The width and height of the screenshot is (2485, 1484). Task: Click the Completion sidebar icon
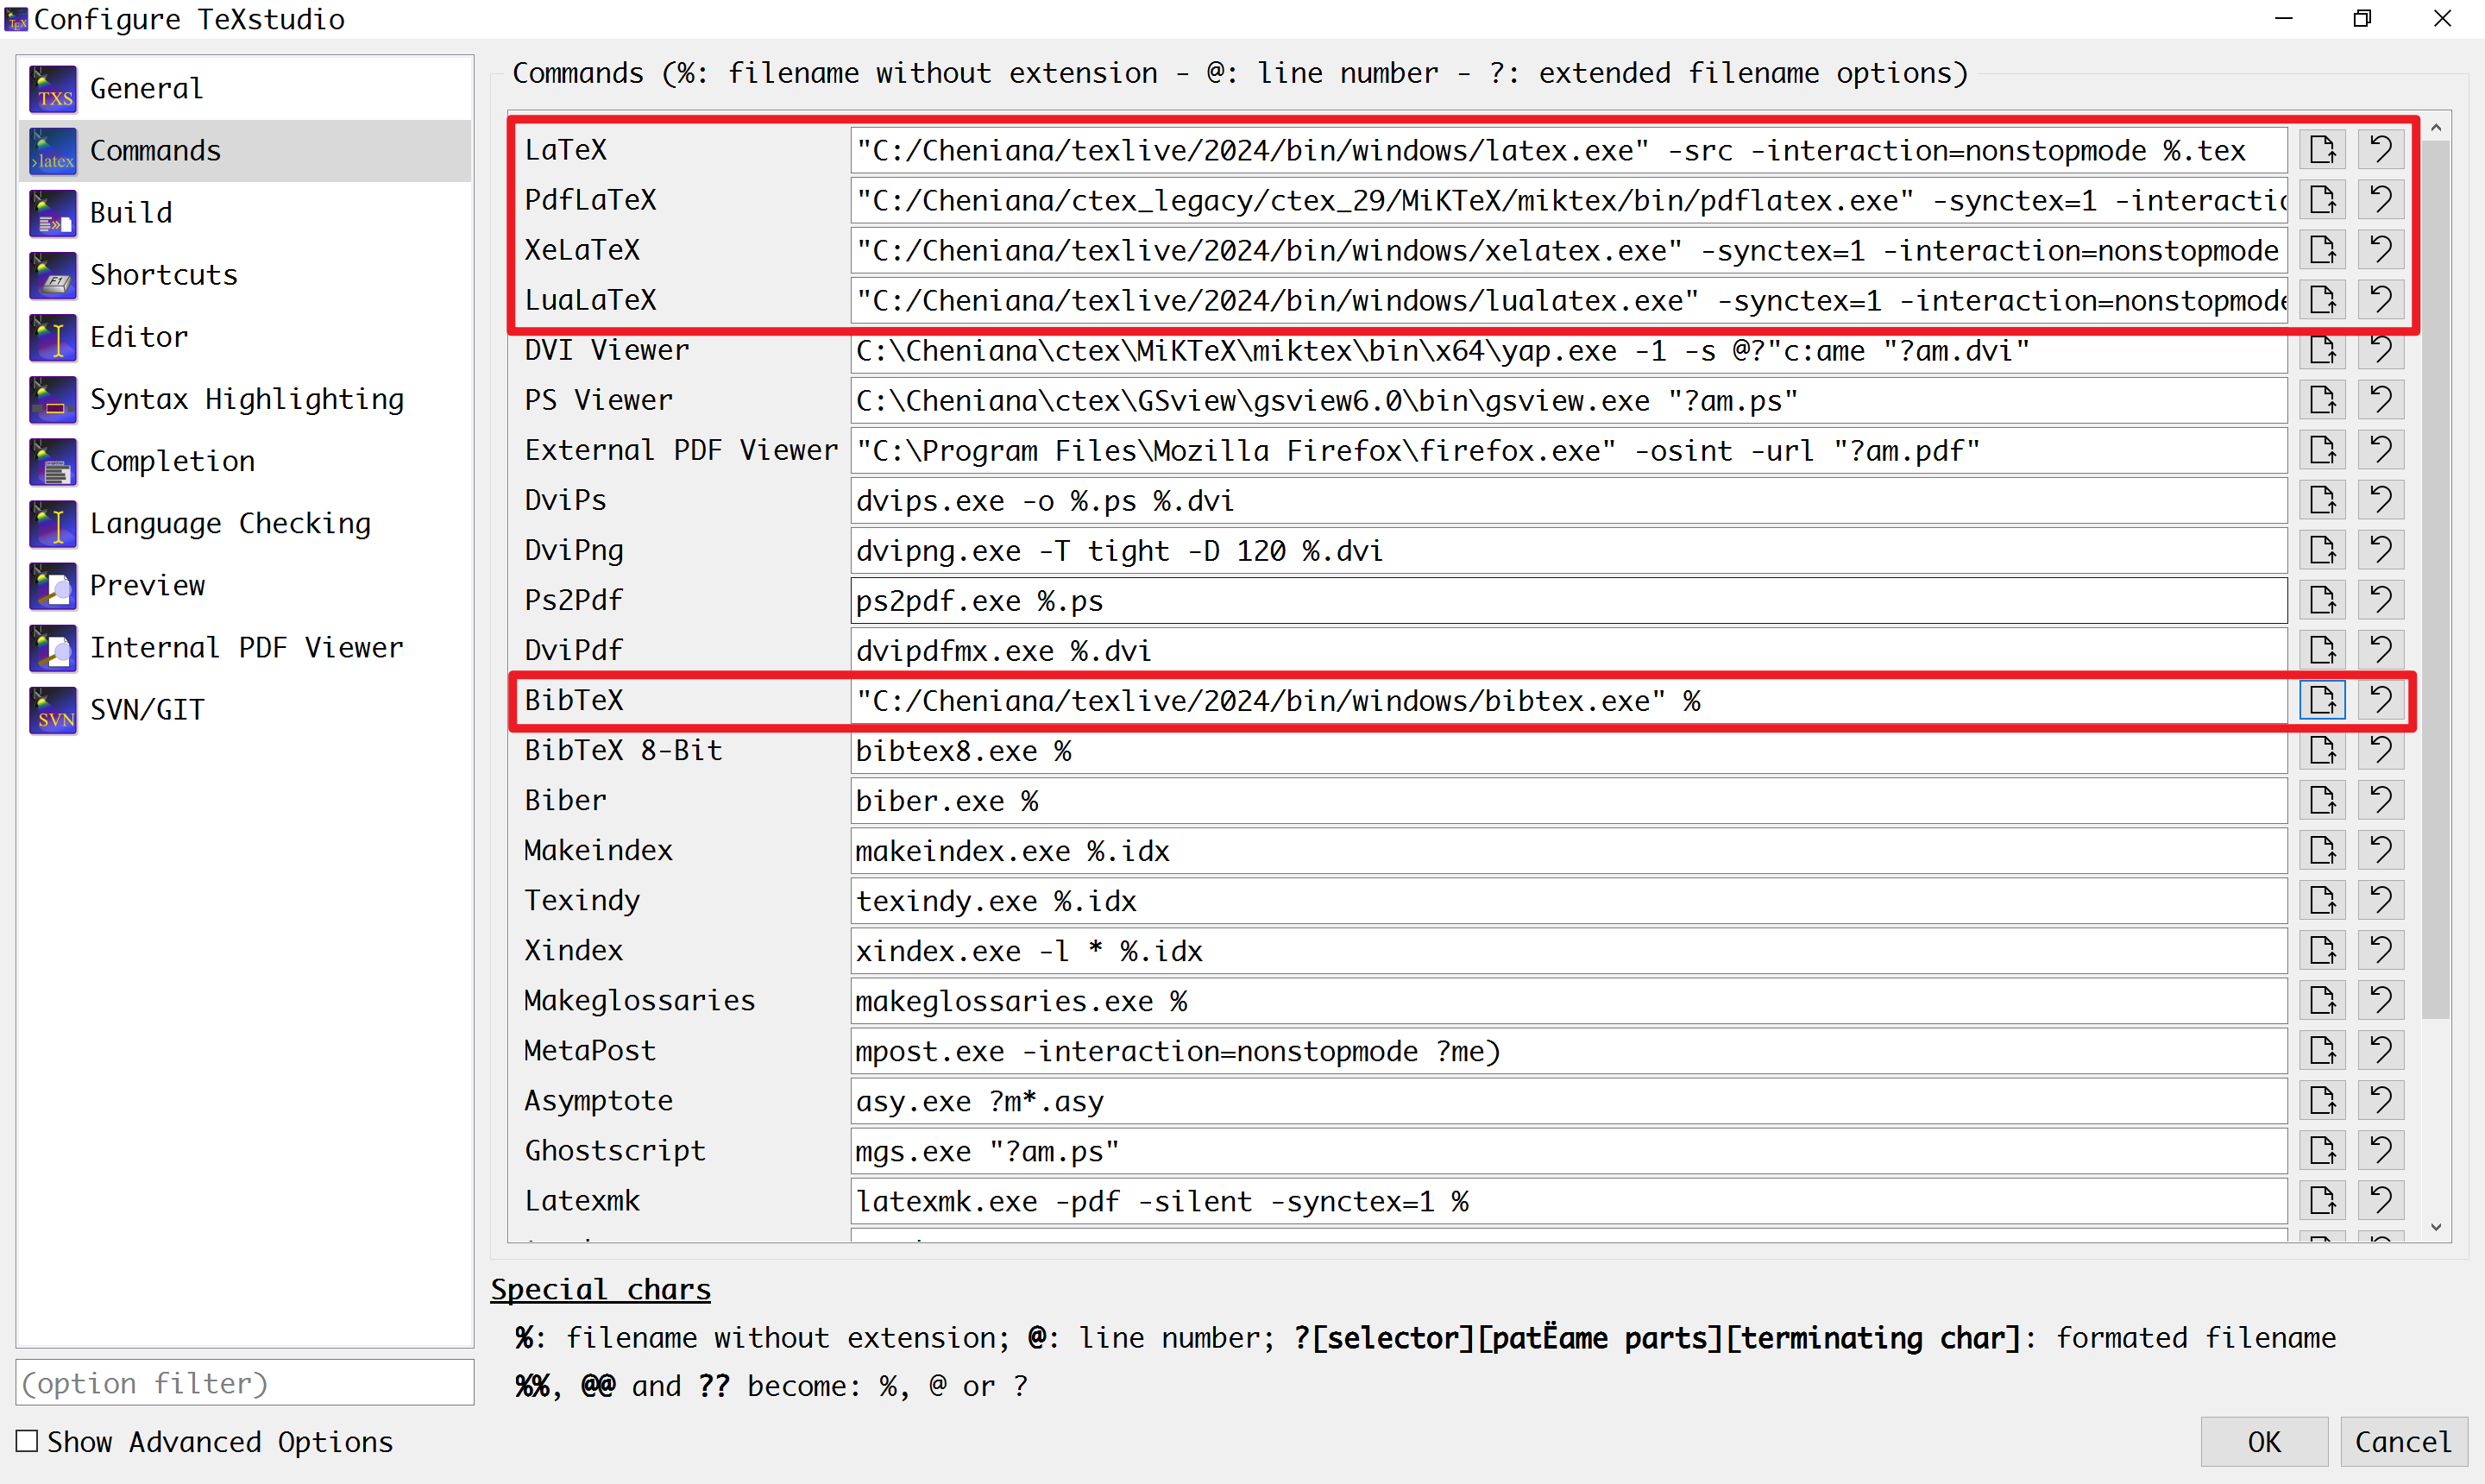(x=53, y=461)
